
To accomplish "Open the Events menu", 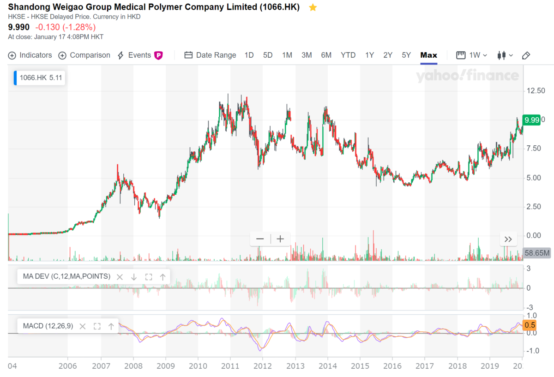I will tap(134, 55).
